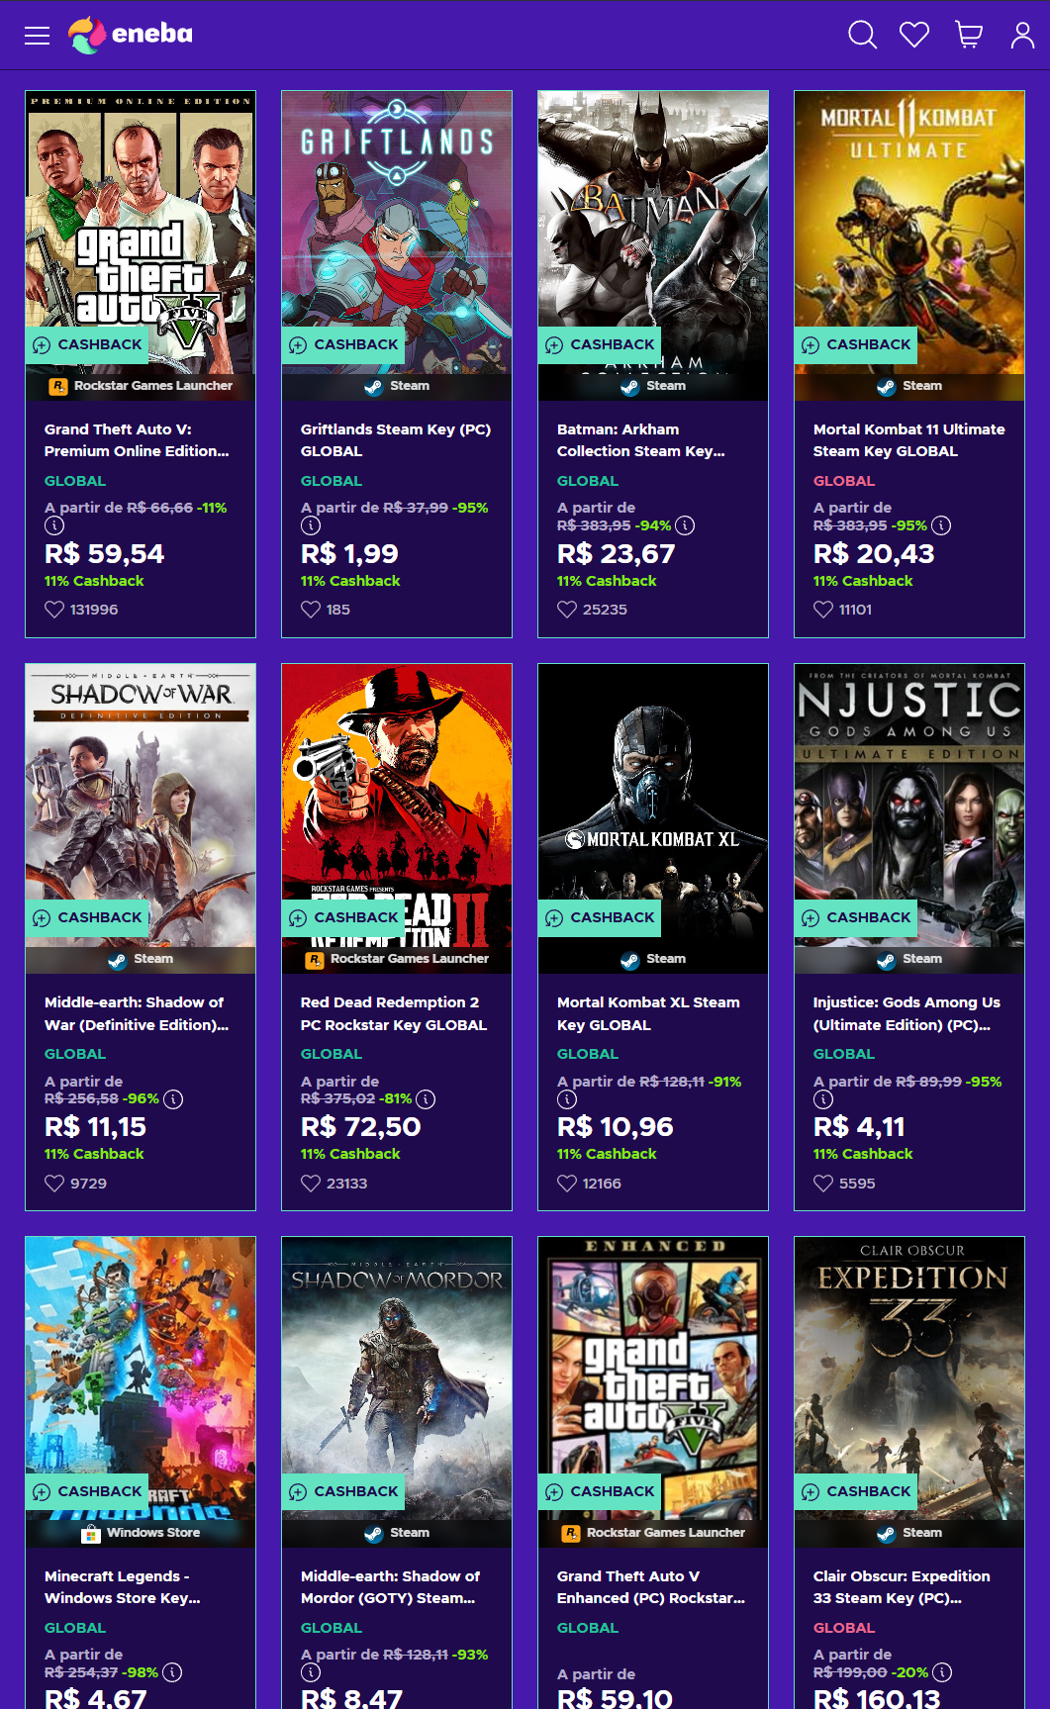Click the Eneba logo
This screenshot has height=1709, width=1050.
pyautogui.click(x=131, y=35)
